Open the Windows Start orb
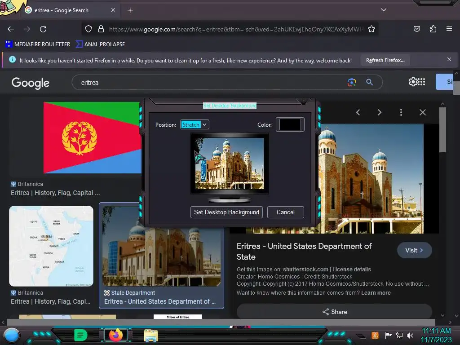460x345 pixels. click(11, 336)
